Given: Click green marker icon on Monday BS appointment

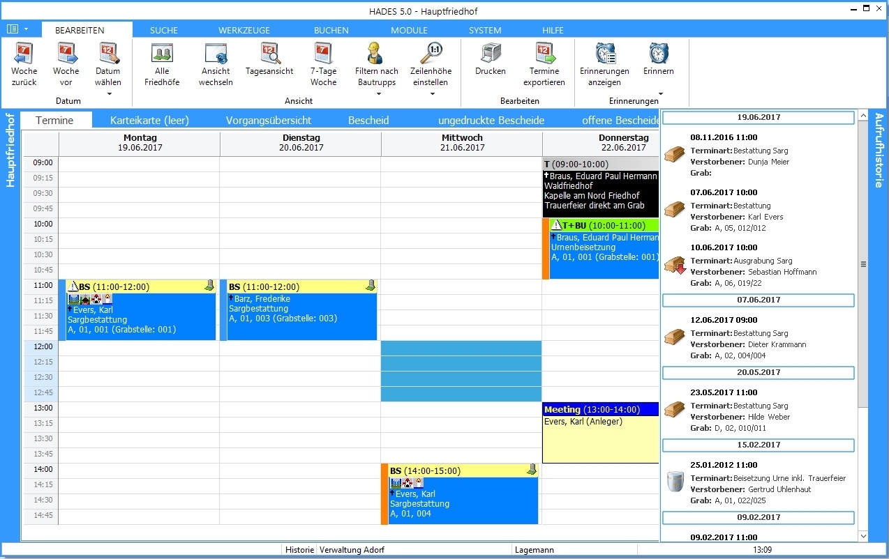Looking at the screenshot, I should [209, 286].
